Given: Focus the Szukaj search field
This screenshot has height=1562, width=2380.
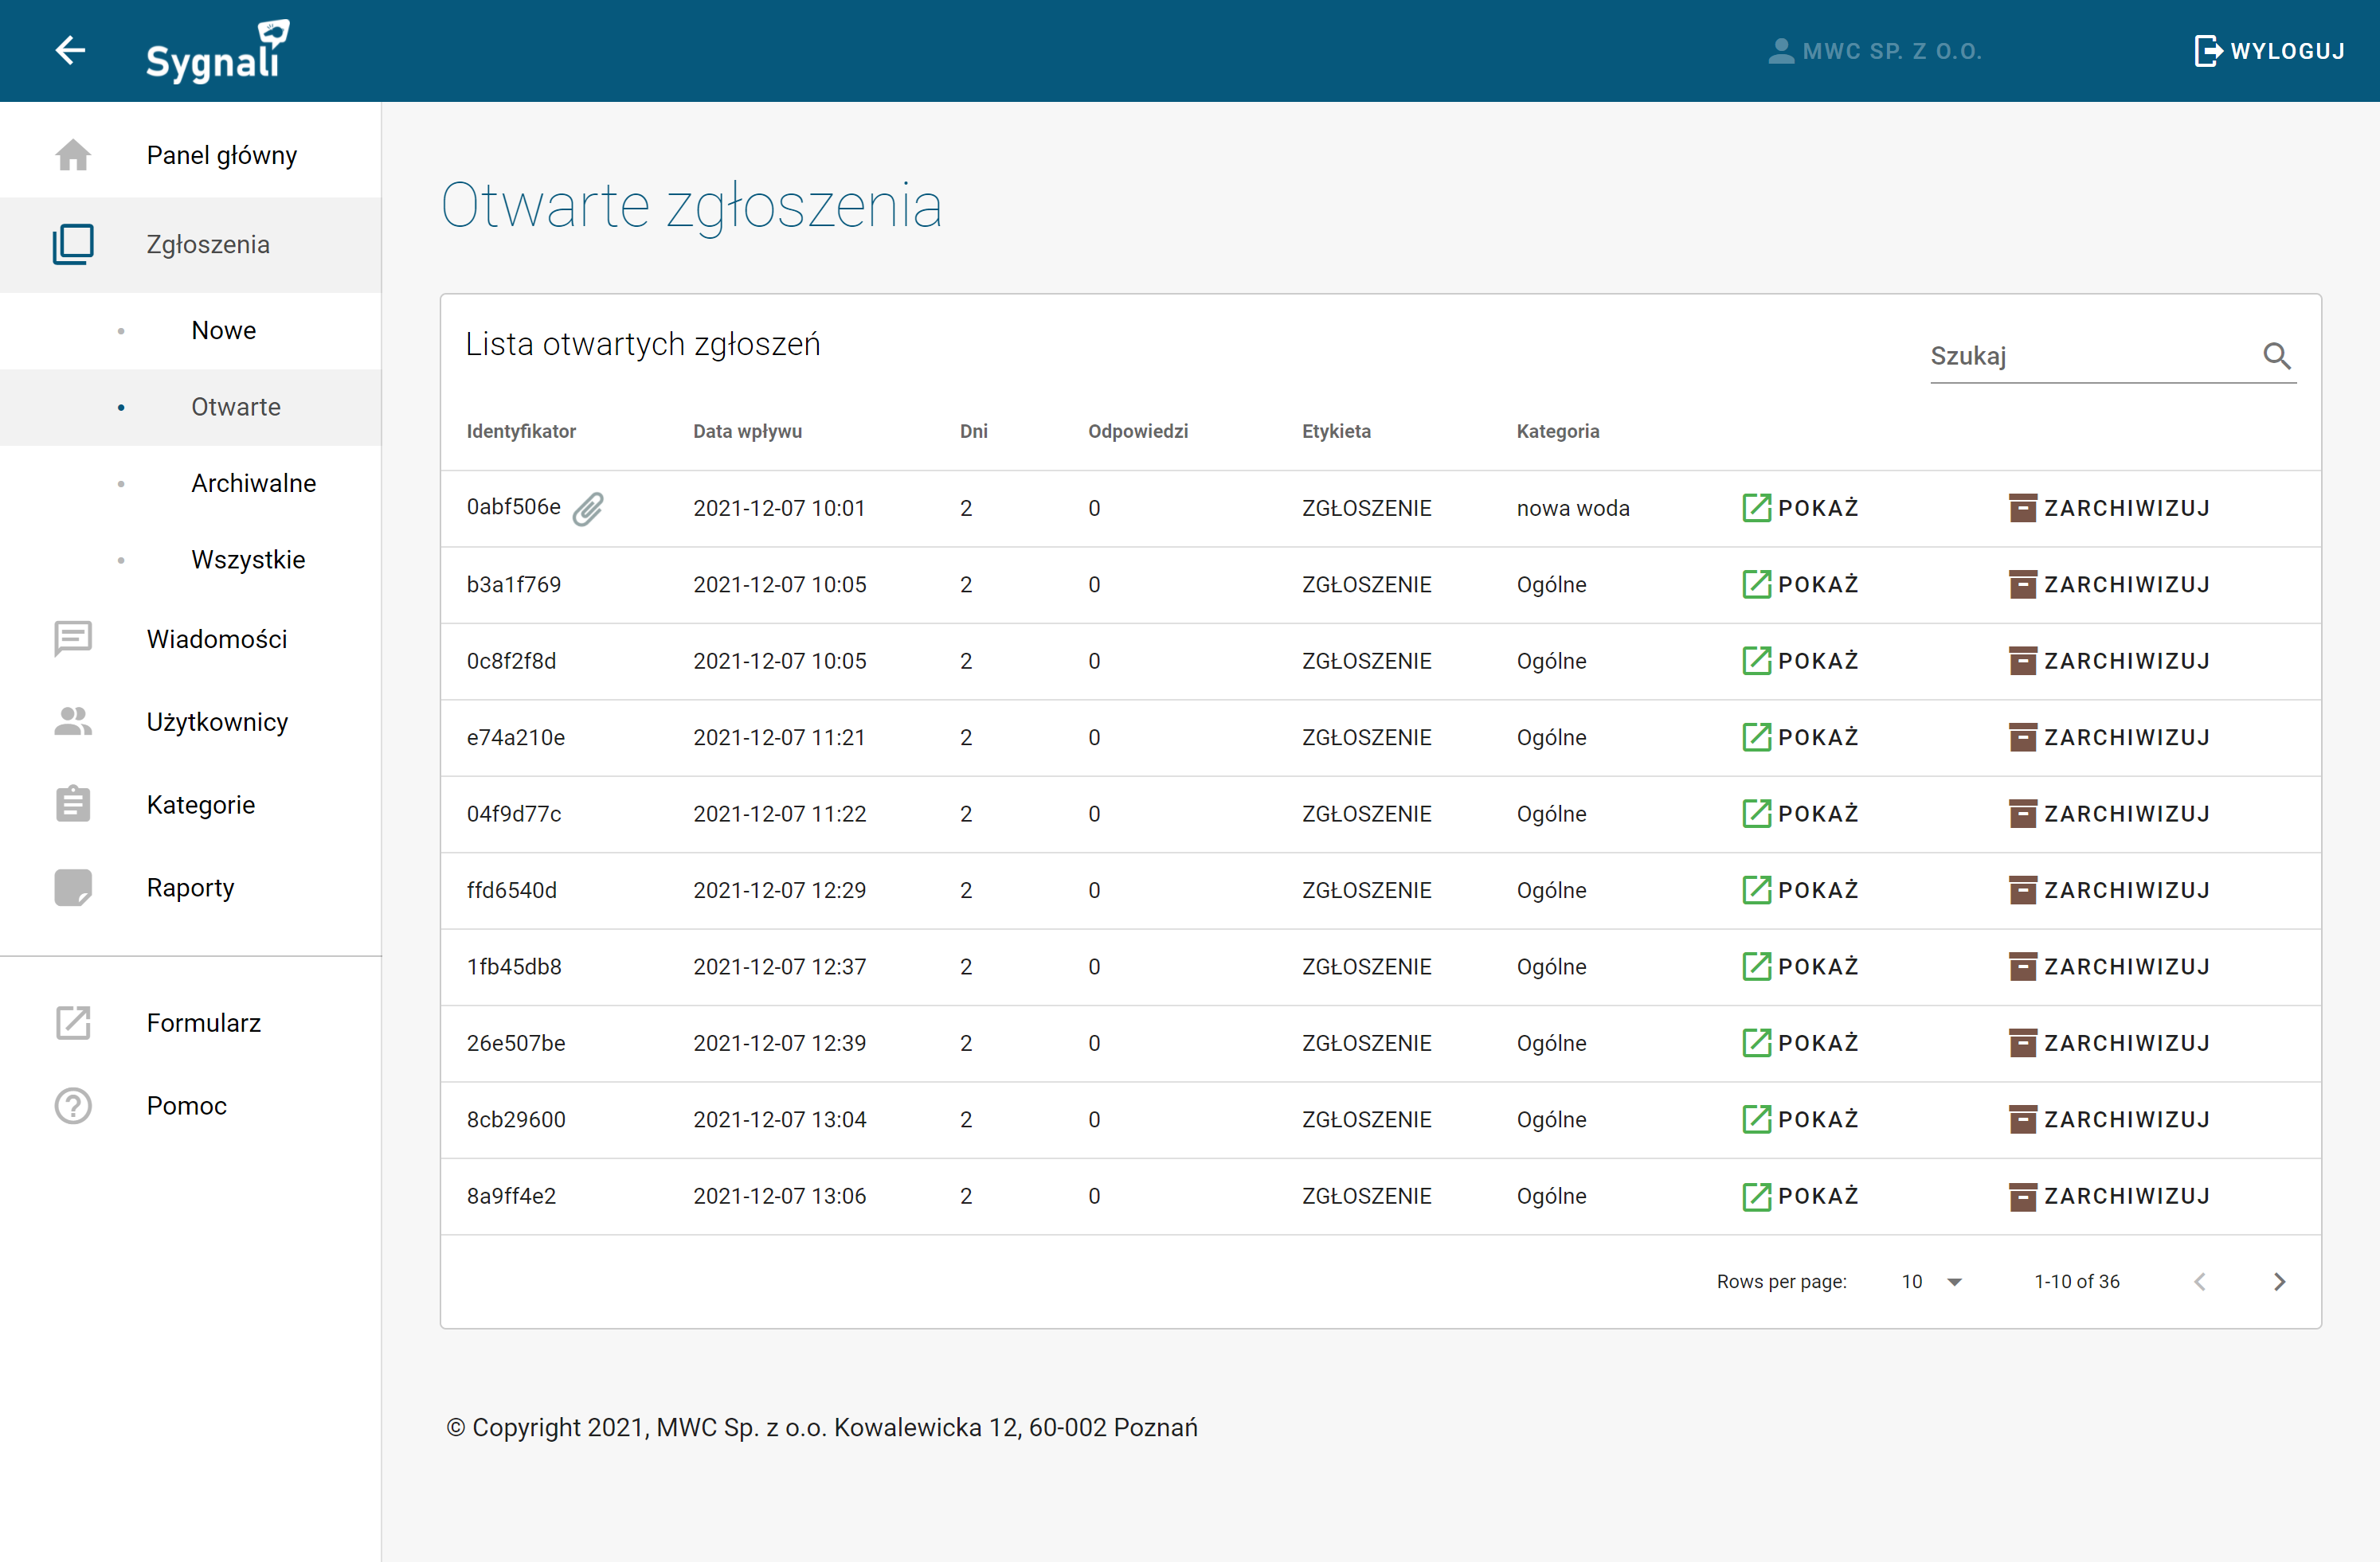Looking at the screenshot, I should (2090, 357).
